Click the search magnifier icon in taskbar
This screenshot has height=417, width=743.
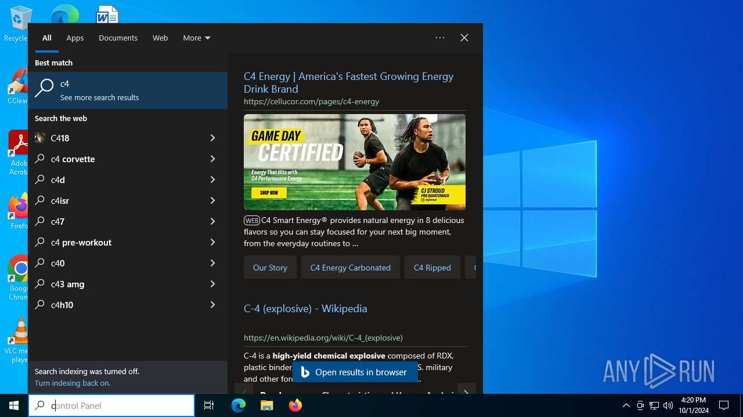pos(39,405)
